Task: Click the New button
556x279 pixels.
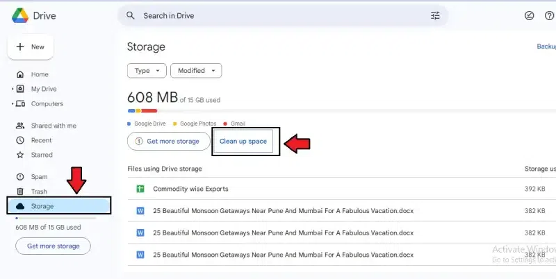Action: tap(31, 47)
